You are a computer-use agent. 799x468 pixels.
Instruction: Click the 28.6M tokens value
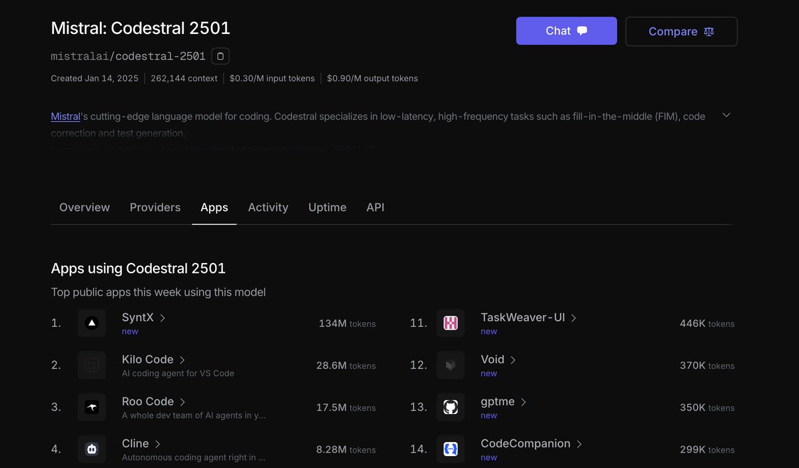click(x=346, y=365)
